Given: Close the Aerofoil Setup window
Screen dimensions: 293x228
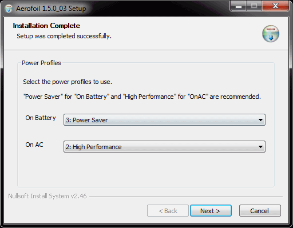Looking at the screenshot, I should point(275,6).
